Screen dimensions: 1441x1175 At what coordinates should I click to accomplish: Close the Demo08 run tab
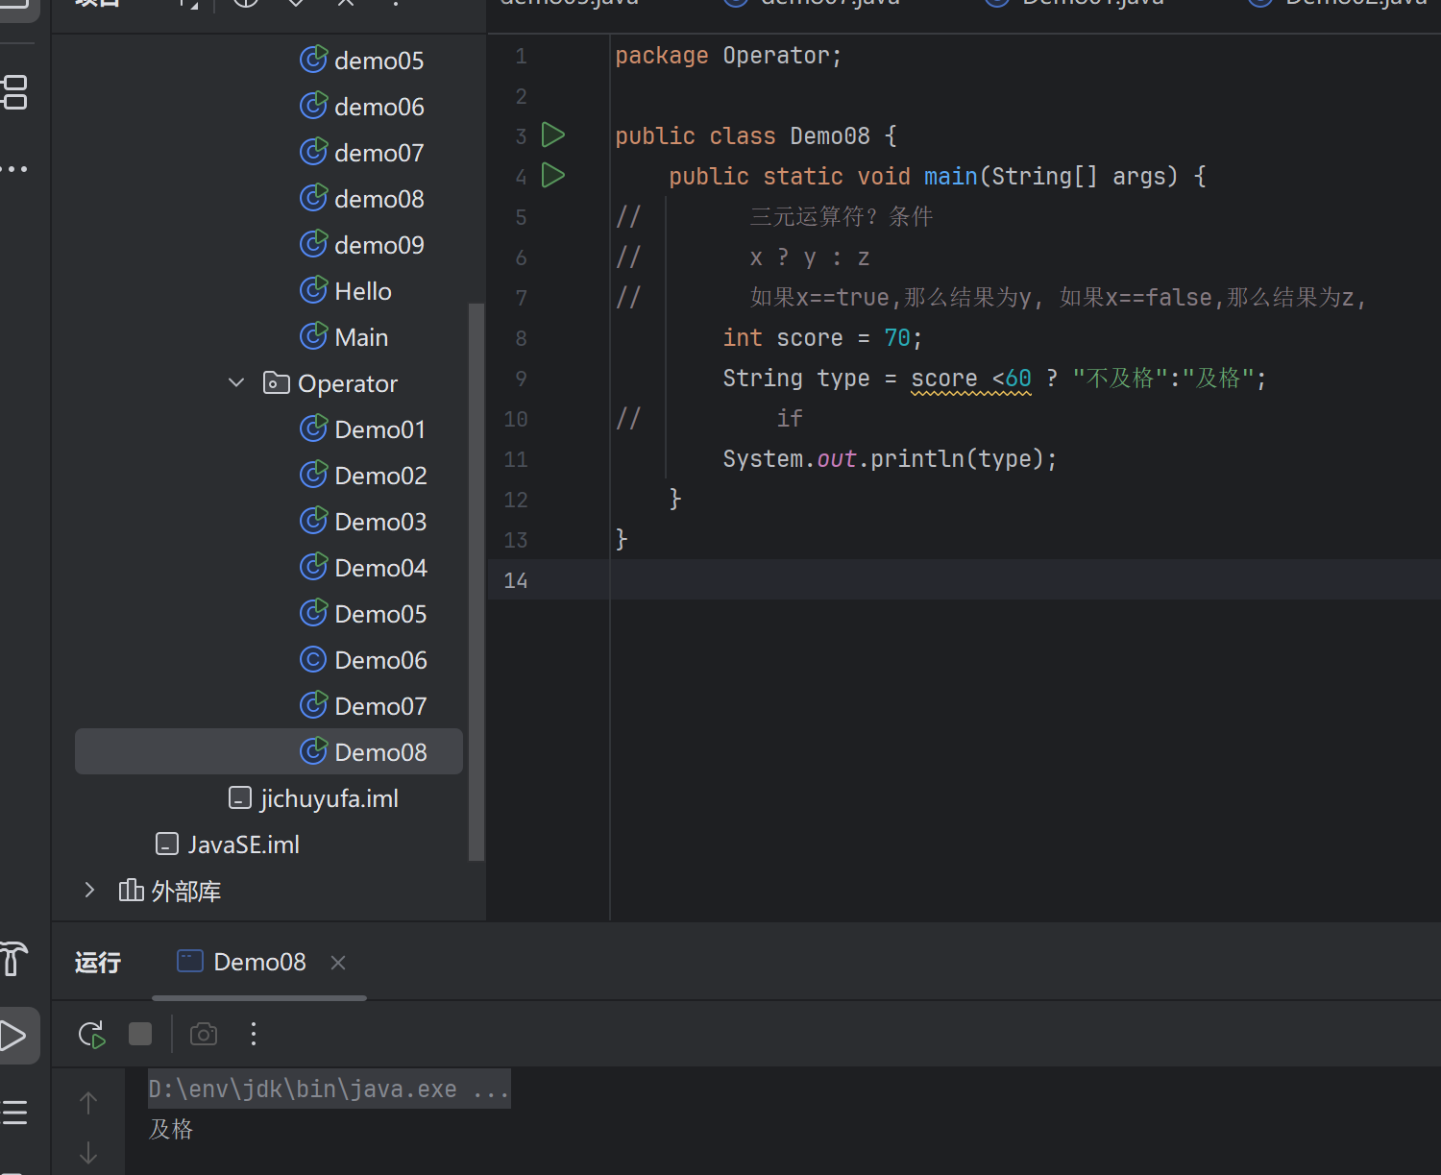click(x=338, y=962)
